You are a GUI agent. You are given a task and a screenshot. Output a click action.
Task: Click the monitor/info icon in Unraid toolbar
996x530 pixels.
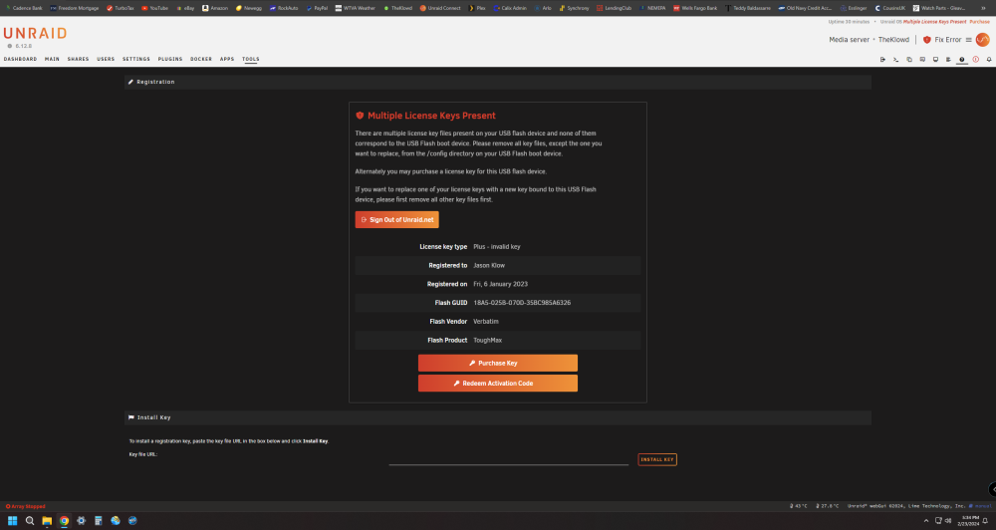click(x=935, y=59)
